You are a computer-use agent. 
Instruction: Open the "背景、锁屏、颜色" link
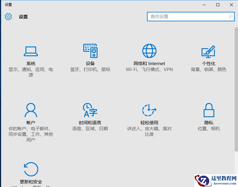208,70
